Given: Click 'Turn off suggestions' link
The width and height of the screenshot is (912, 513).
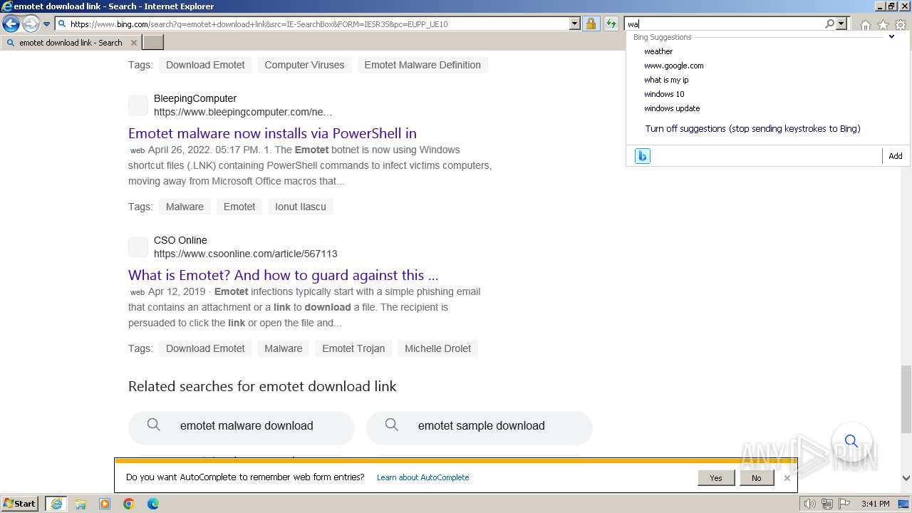Looking at the screenshot, I should point(752,129).
